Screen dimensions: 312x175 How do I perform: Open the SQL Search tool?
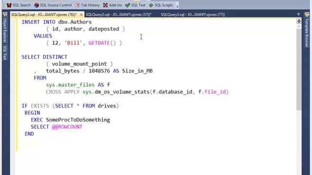(19, 5)
